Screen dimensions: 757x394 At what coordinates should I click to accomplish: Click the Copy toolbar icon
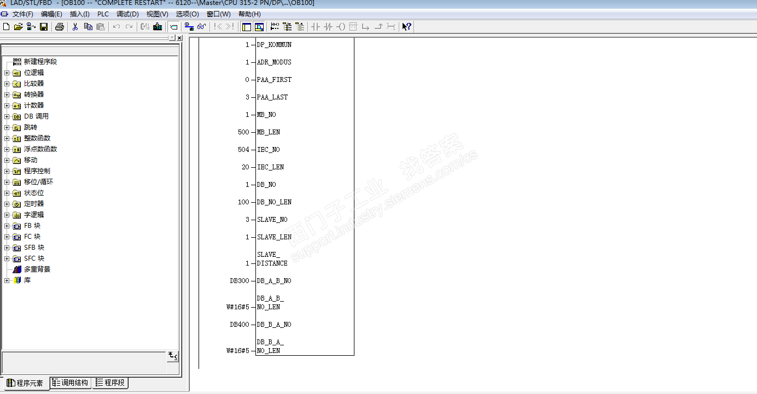pyautogui.click(x=88, y=26)
